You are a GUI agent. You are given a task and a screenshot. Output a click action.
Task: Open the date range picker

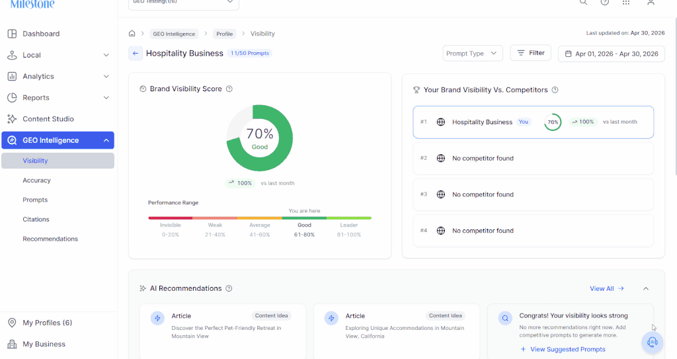pyautogui.click(x=612, y=54)
